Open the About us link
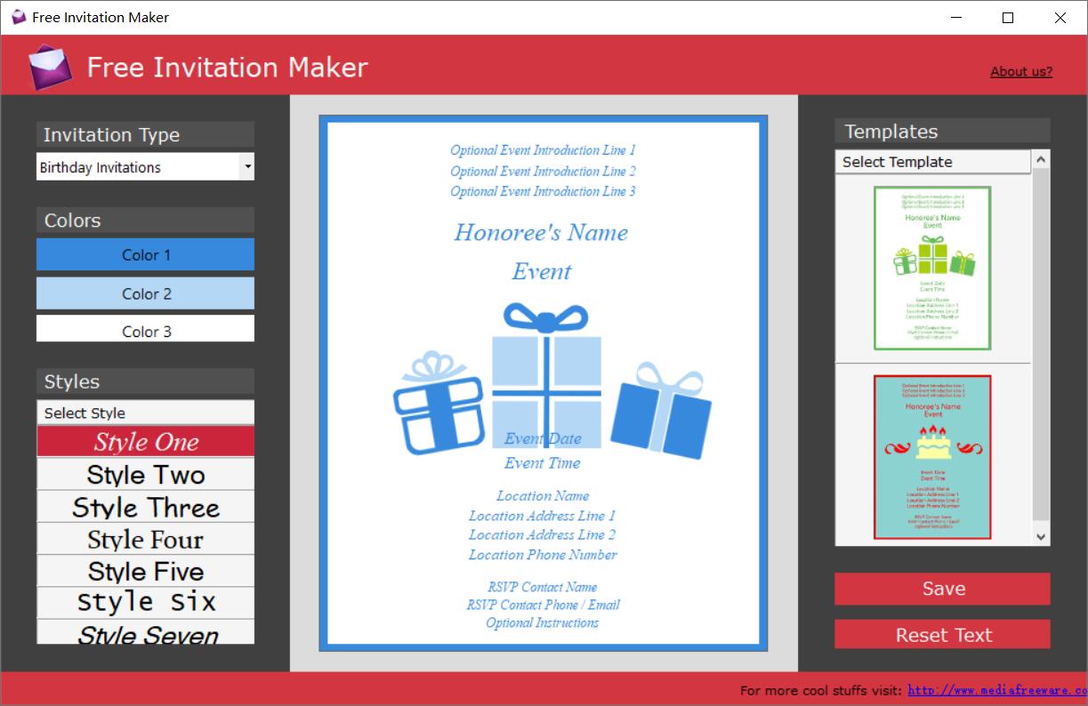Image resolution: width=1088 pixels, height=706 pixels. (1021, 72)
